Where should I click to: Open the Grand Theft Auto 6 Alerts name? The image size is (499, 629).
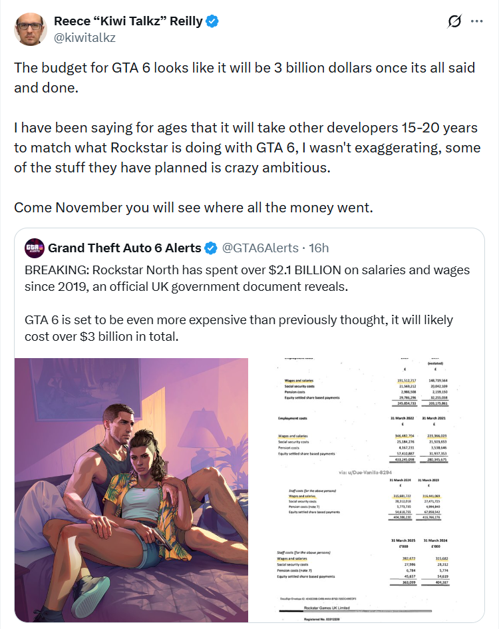(124, 248)
